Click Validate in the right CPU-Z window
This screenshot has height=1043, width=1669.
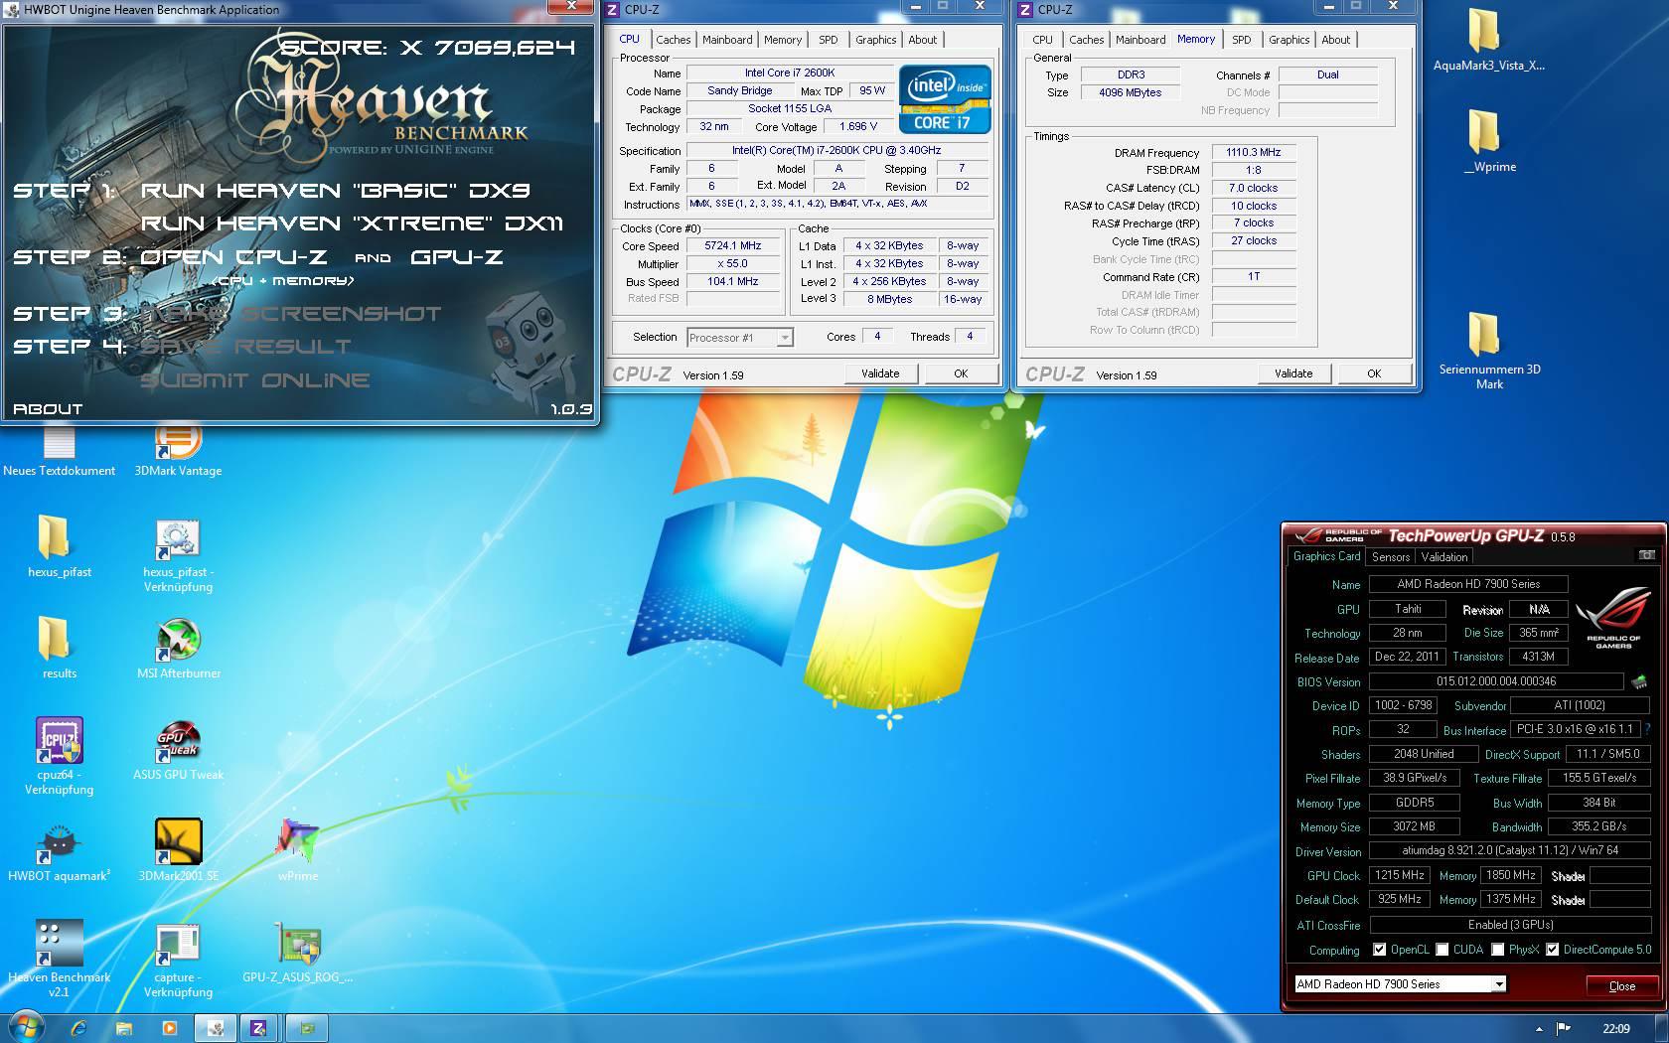(1293, 373)
